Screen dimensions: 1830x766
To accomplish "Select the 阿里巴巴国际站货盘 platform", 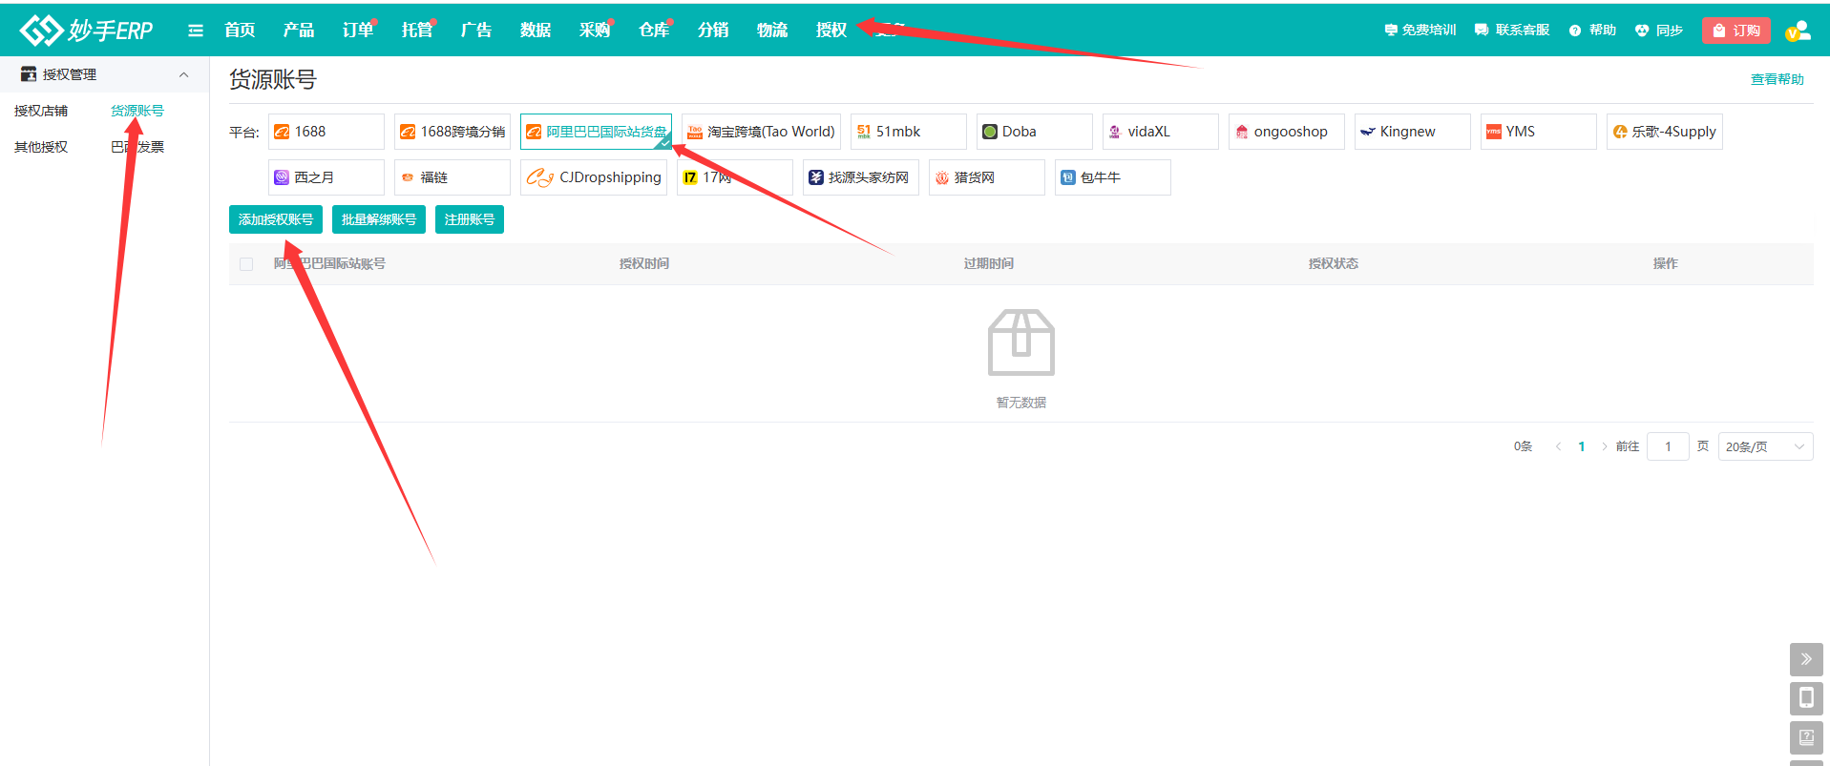I will click(x=596, y=132).
